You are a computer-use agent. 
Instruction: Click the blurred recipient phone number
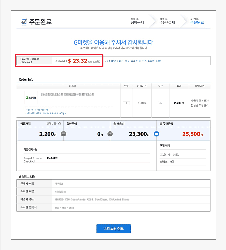coord(65,208)
